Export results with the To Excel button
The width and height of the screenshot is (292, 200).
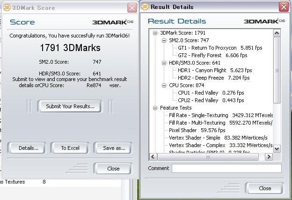point(70,148)
